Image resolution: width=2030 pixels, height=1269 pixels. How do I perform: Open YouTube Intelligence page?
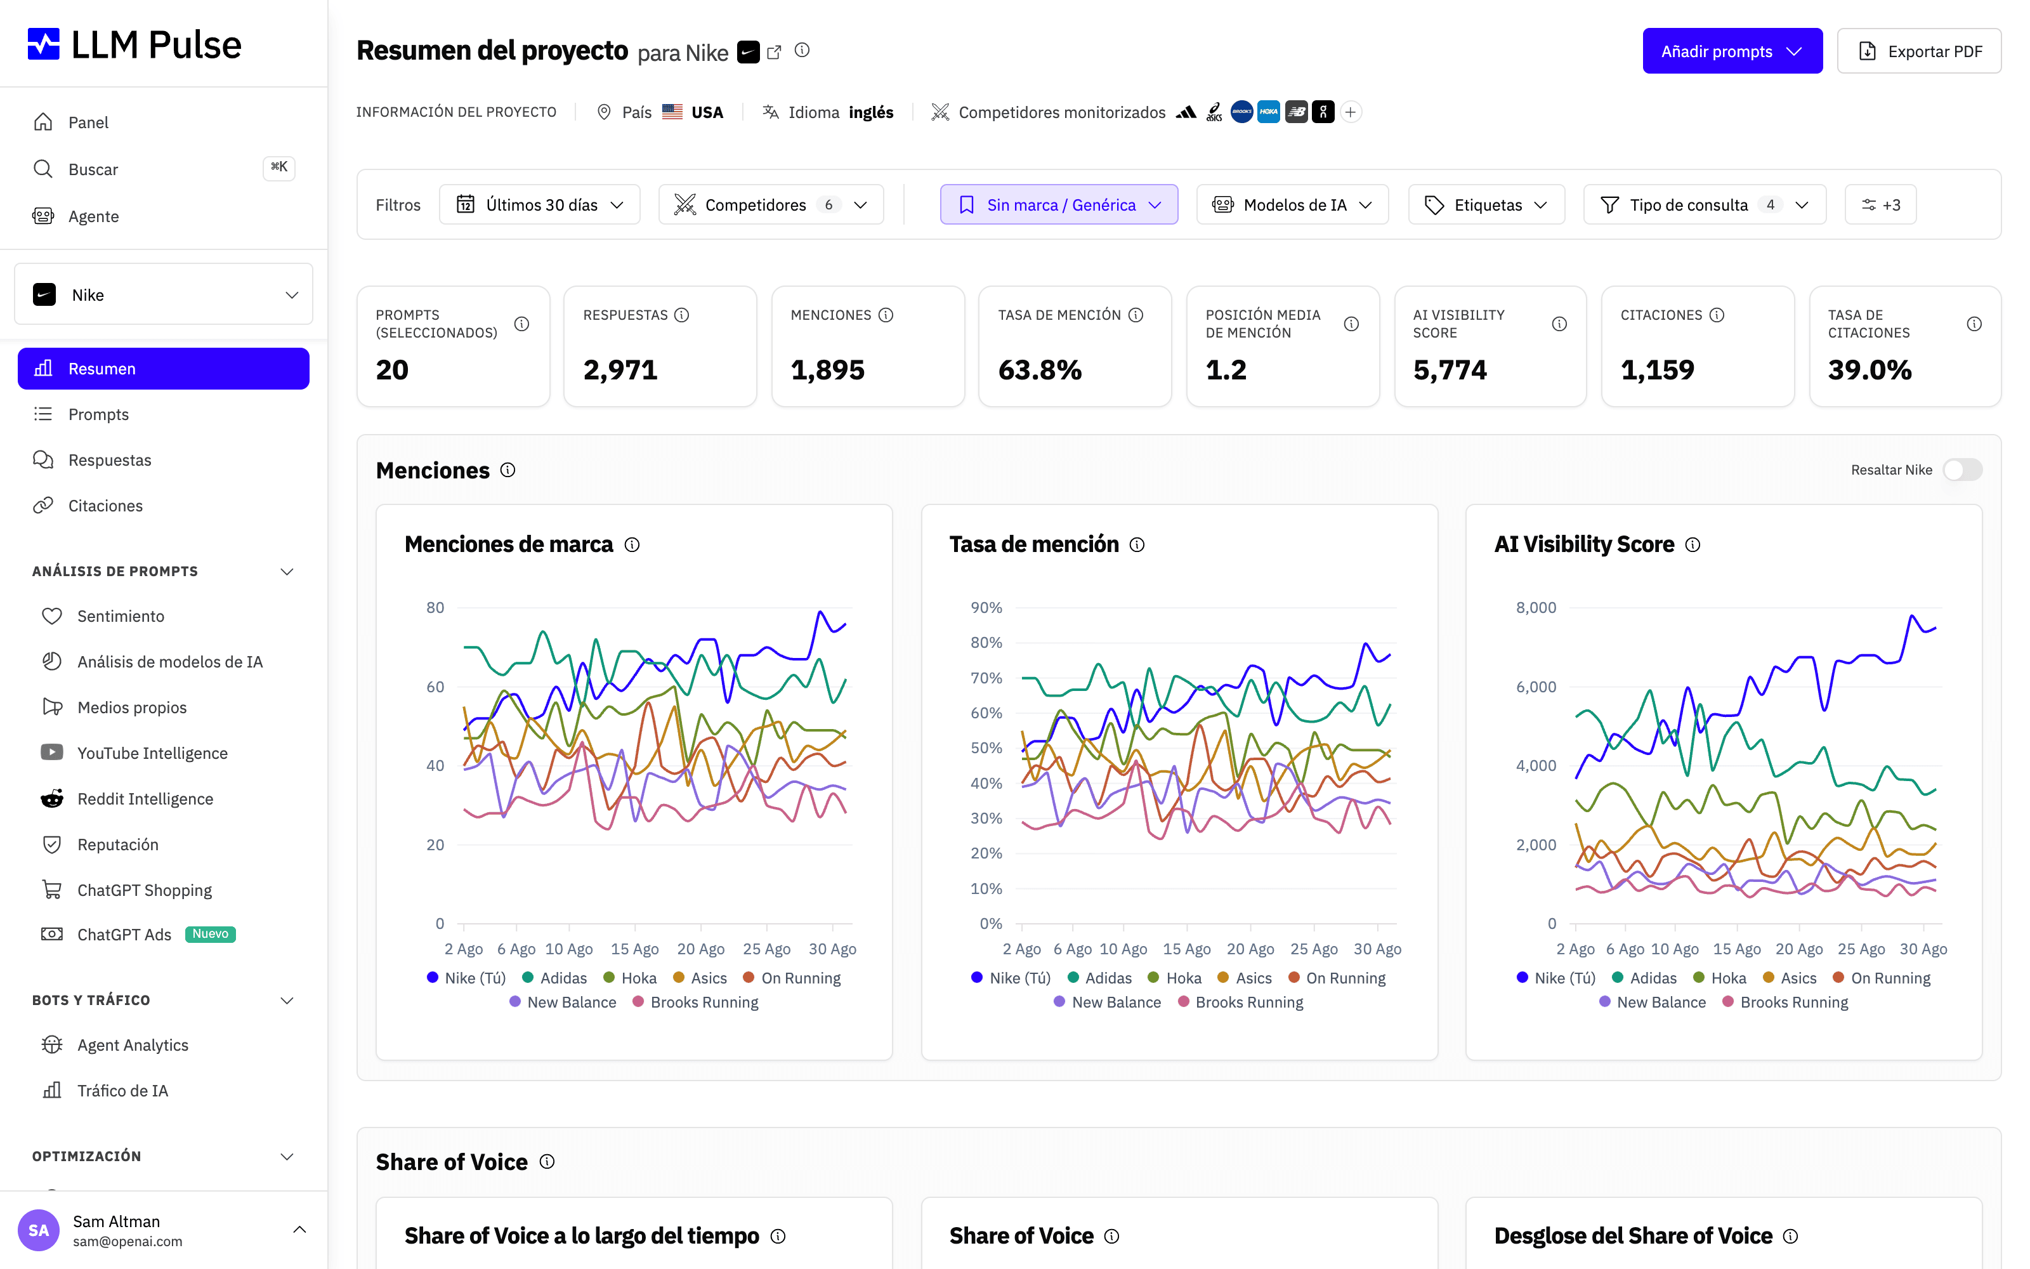164,754
